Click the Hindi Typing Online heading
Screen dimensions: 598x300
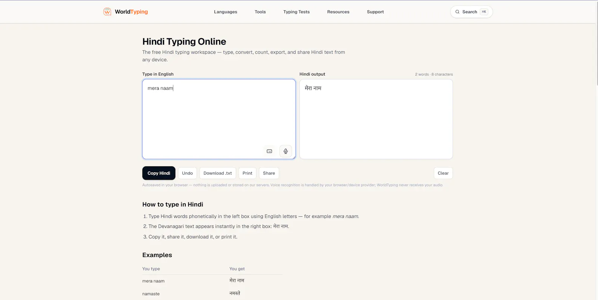(184, 41)
